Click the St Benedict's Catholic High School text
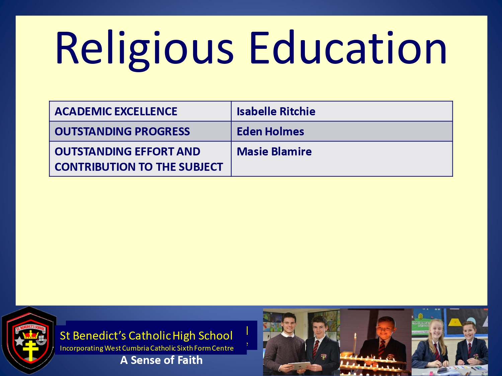Viewport: 502px width, 376px height. click(x=146, y=336)
